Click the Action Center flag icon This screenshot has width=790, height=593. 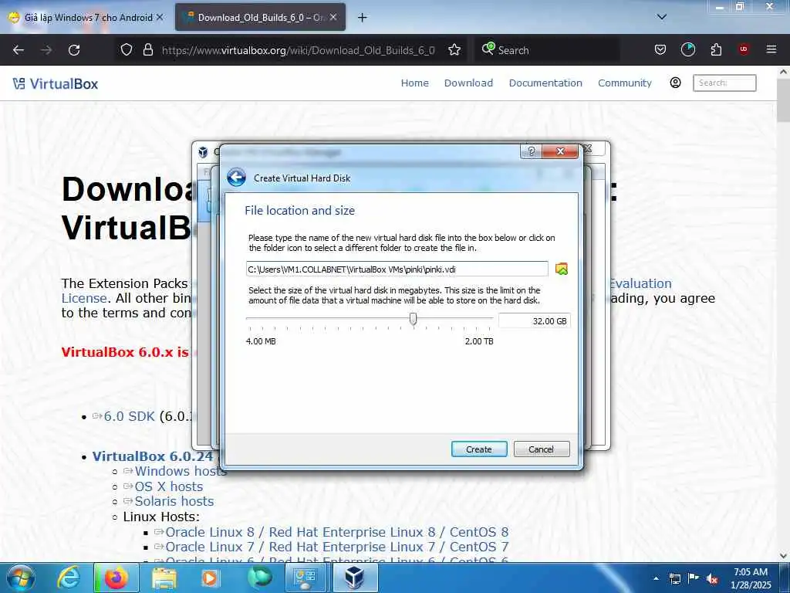[694, 579]
